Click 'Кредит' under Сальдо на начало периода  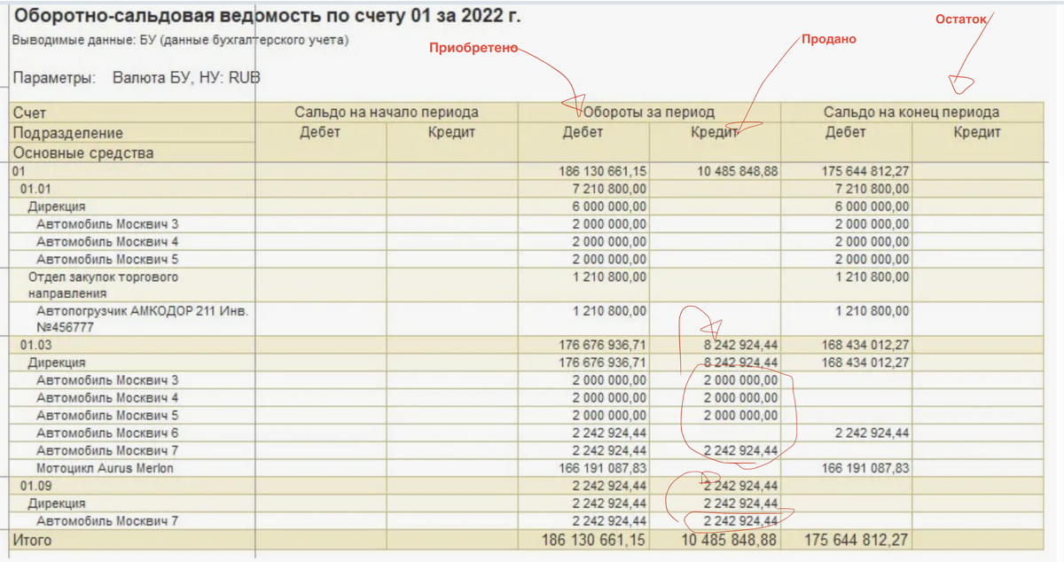click(x=452, y=133)
